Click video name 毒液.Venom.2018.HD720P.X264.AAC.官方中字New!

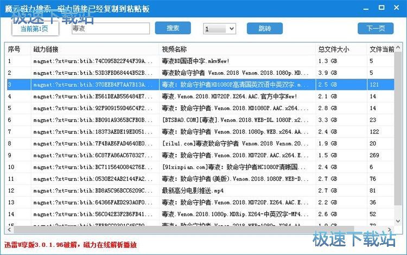tap(229, 97)
